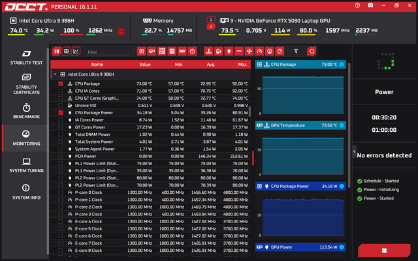Show info for GPU Power graph
The width and height of the screenshot is (418, 261).
point(342,247)
